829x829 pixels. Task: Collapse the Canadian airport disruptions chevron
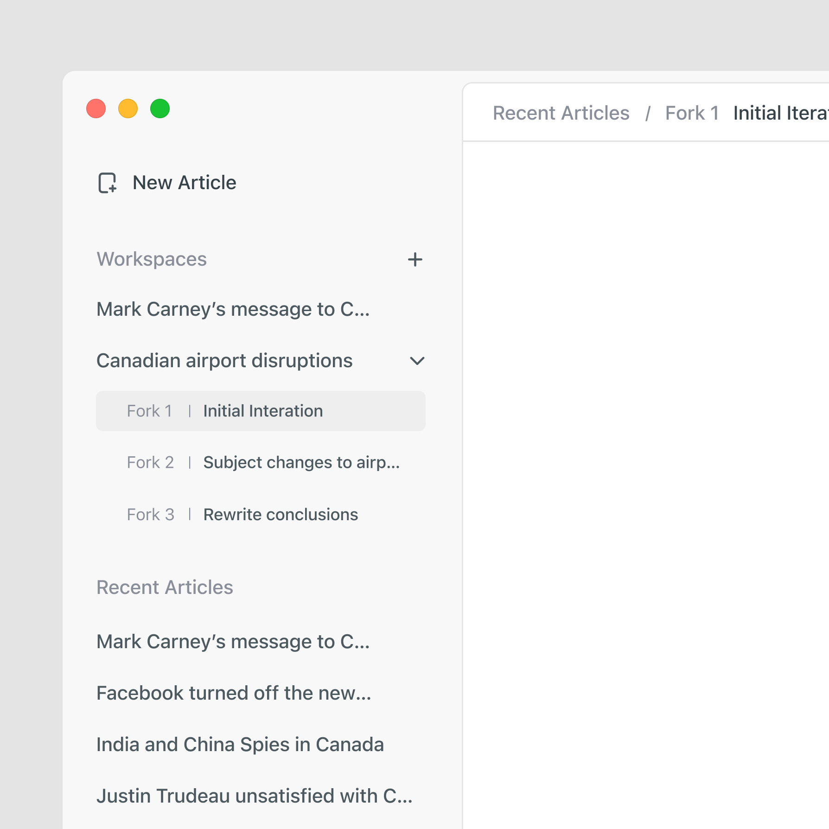point(417,361)
